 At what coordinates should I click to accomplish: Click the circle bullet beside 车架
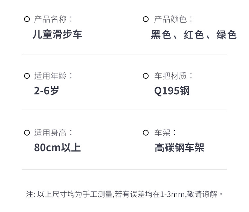(x=145, y=133)
